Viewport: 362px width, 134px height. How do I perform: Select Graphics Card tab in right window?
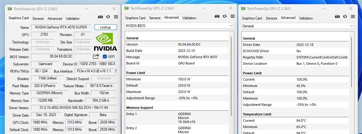tap(252, 18)
